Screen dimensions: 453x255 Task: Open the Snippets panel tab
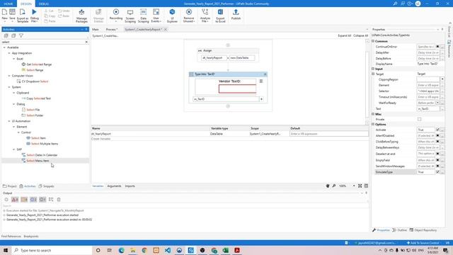tap(46, 186)
